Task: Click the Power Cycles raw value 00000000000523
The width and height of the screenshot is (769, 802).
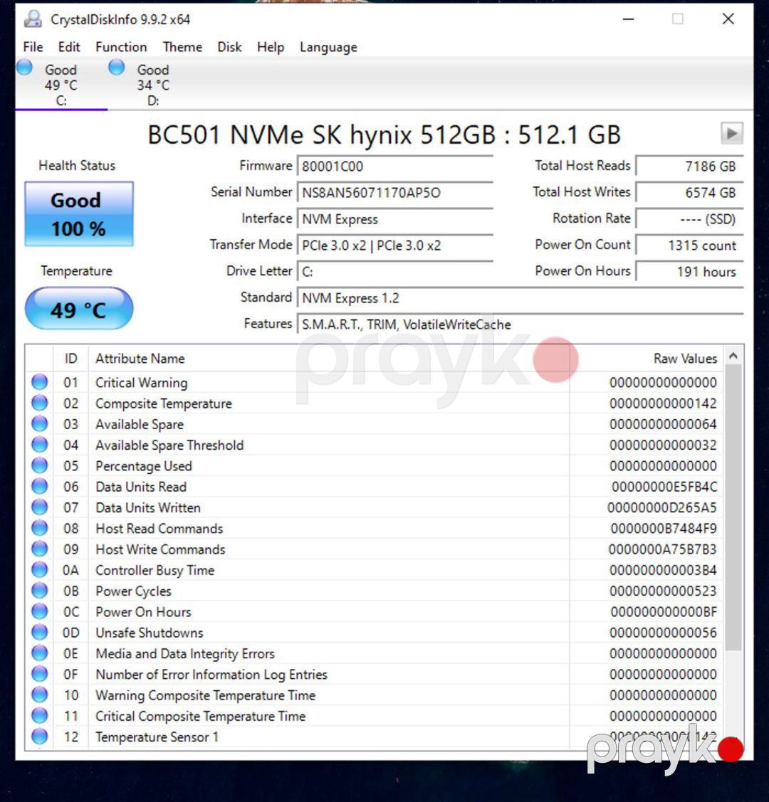Action: click(663, 591)
